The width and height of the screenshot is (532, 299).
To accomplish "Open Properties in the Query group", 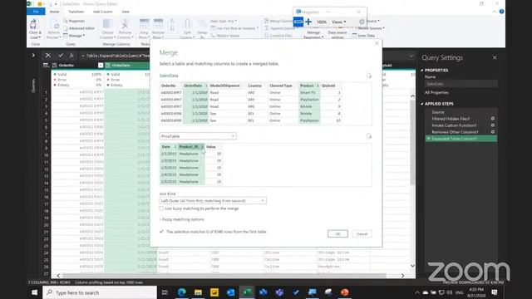I will pos(74,21).
